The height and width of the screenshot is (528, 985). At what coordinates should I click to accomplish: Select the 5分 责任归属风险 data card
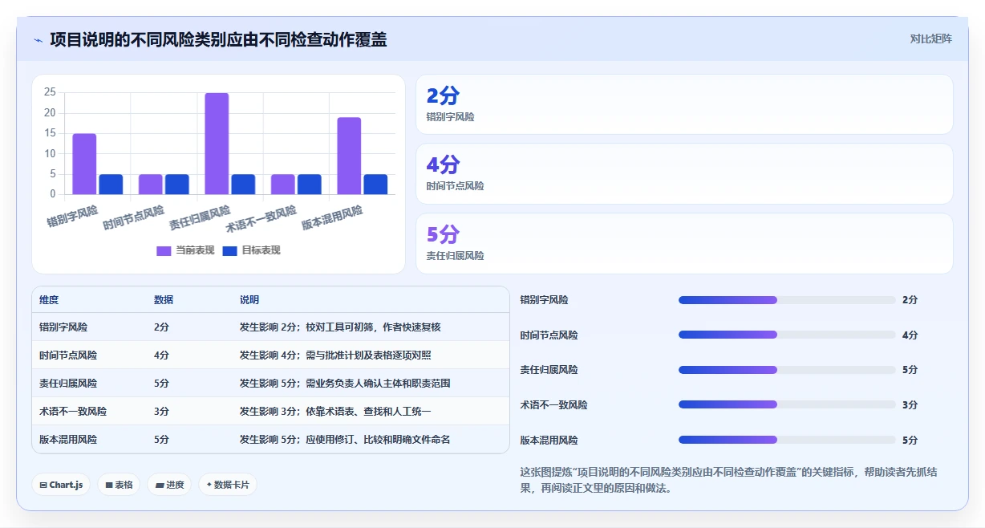pos(684,244)
